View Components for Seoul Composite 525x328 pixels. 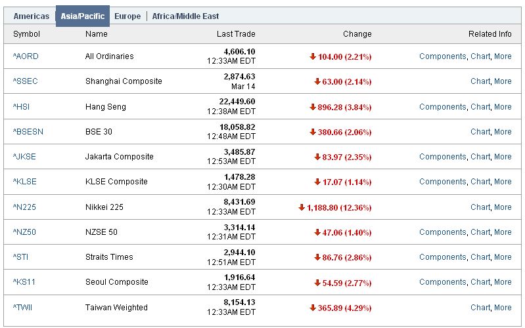pos(443,282)
